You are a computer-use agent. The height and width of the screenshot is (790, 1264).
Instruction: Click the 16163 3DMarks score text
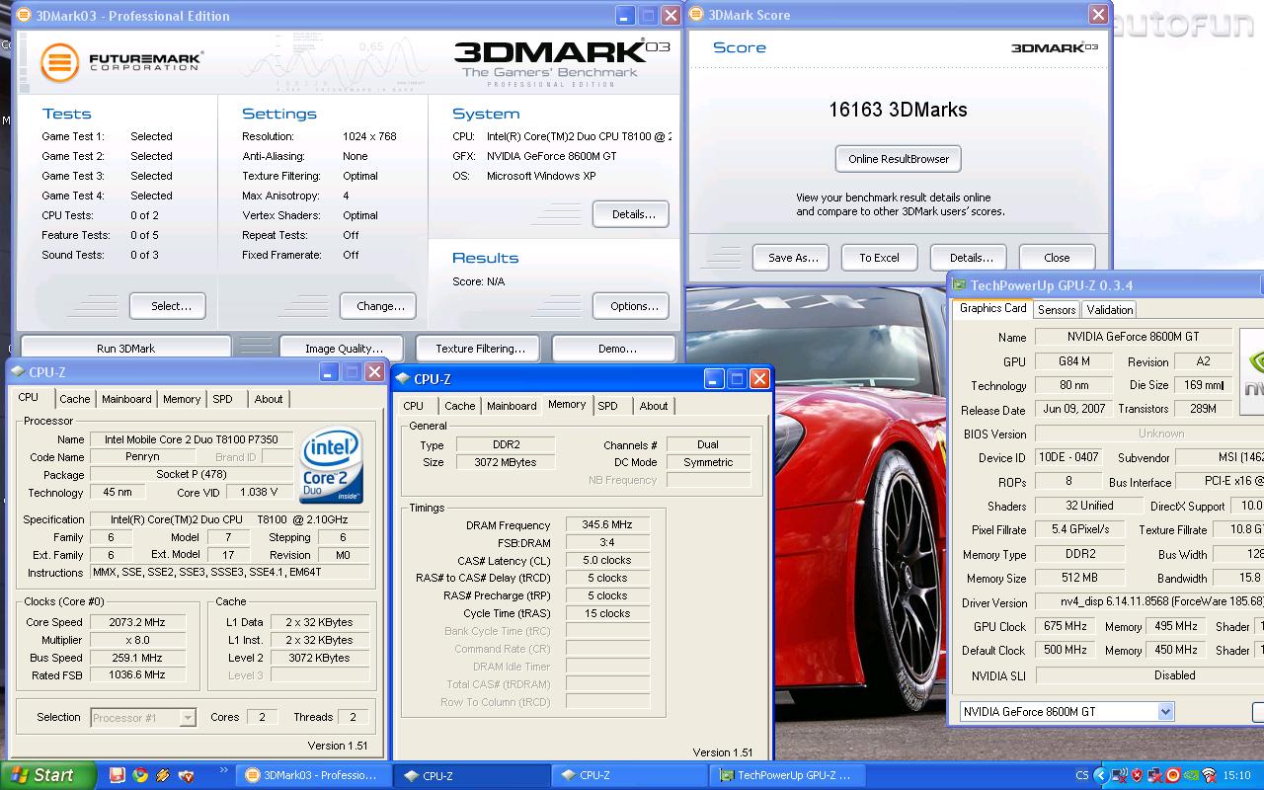coord(898,110)
